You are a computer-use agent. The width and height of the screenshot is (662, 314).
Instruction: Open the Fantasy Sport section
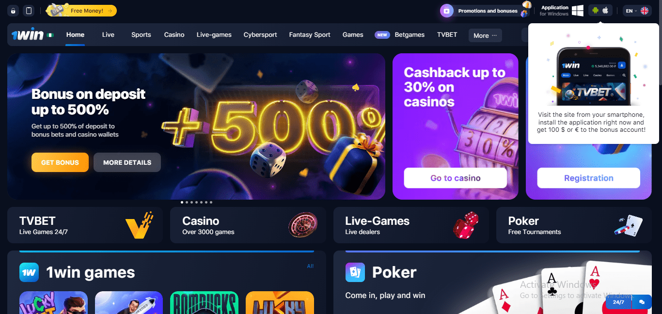[310, 35]
